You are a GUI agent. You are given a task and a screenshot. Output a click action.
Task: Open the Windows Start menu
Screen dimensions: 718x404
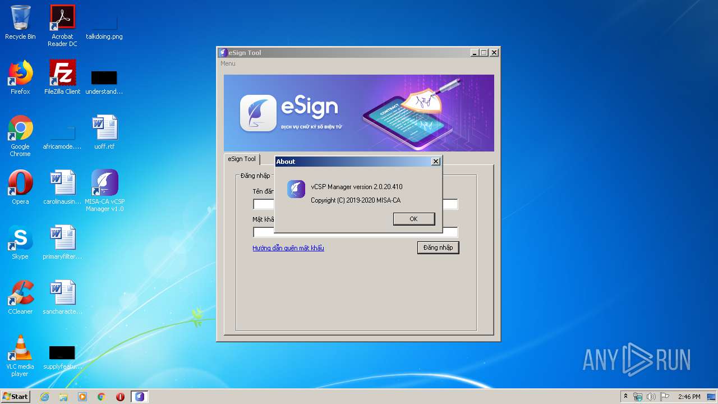click(15, 396)
